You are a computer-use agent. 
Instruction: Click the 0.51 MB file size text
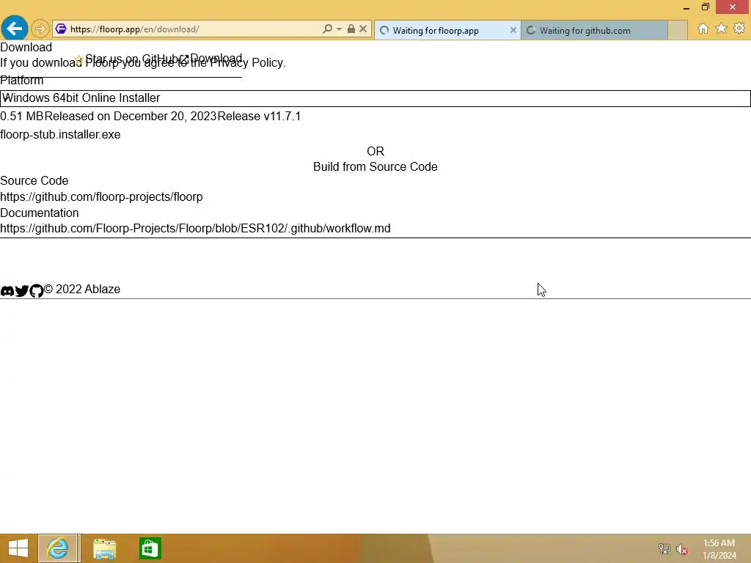pos(21,117)
